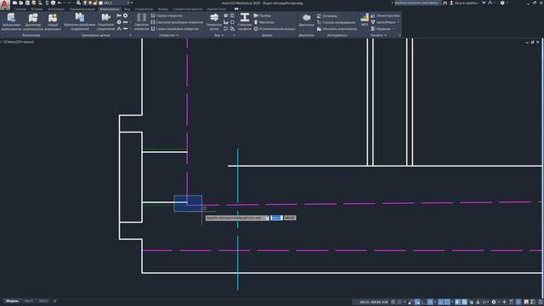
Task: Start the МКЭ calculation tool
Action: (365, 20)
